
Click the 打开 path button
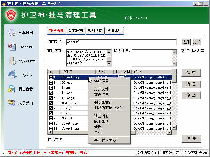(x=196, y=42)
